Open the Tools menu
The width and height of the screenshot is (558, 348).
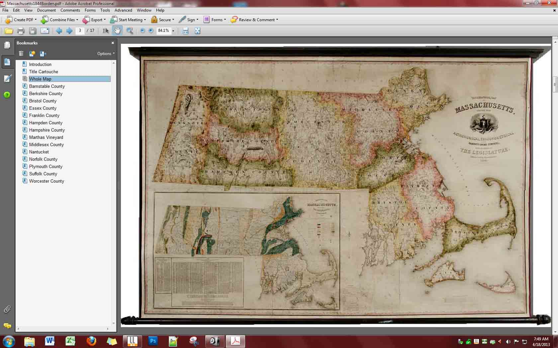105,10
